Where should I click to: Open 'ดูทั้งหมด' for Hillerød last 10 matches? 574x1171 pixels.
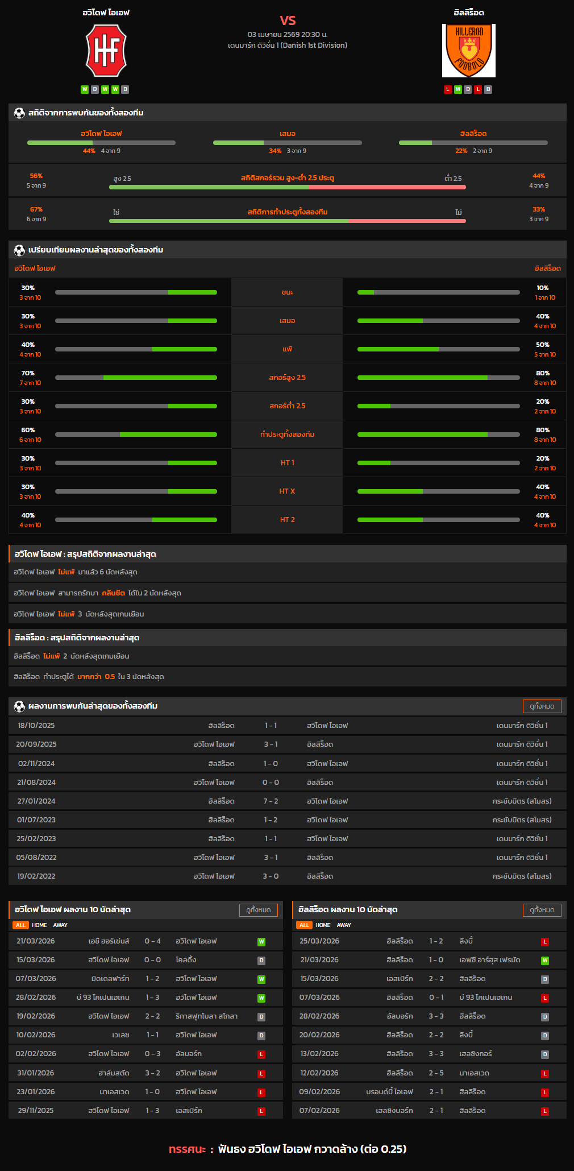click(542, 909)
